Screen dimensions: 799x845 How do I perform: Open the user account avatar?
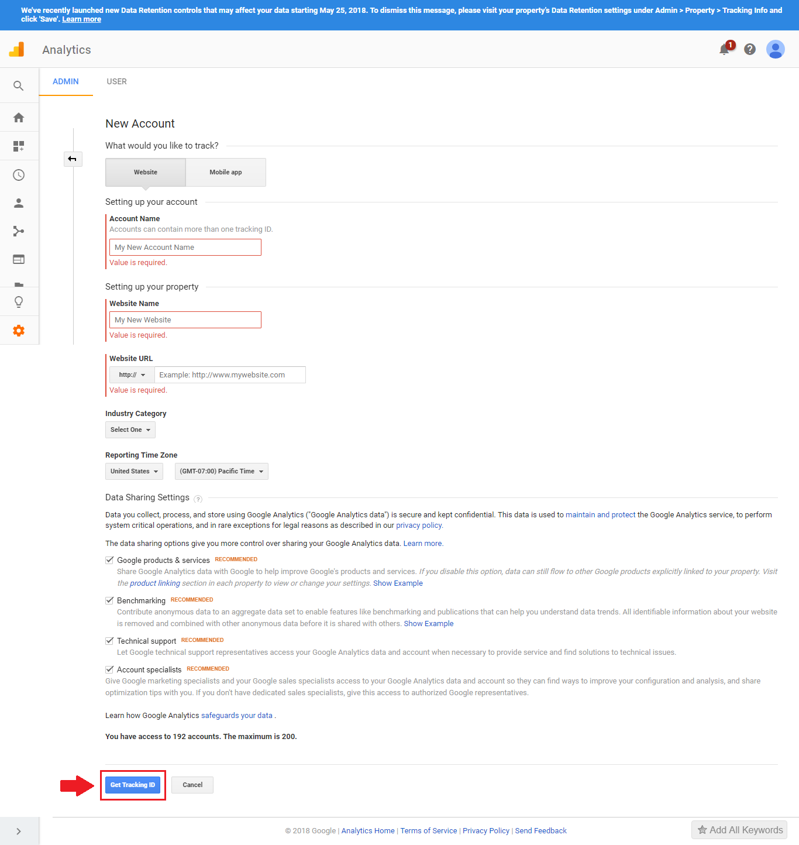pyautogui.click(x=776, y=49)
